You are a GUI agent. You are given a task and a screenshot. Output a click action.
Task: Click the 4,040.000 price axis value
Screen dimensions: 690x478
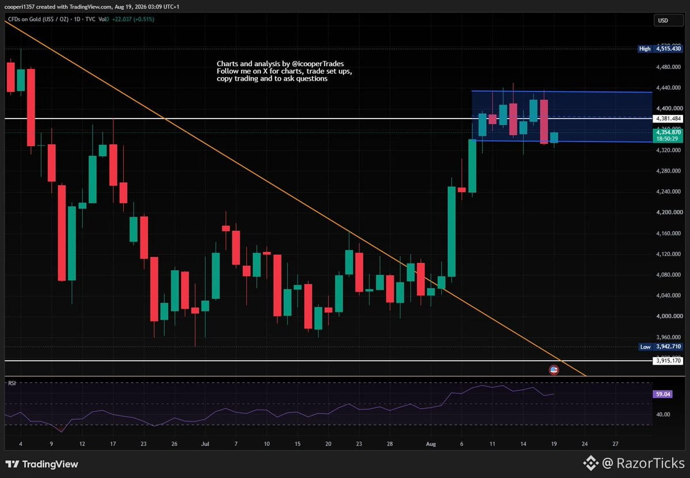tap(669, 295)
